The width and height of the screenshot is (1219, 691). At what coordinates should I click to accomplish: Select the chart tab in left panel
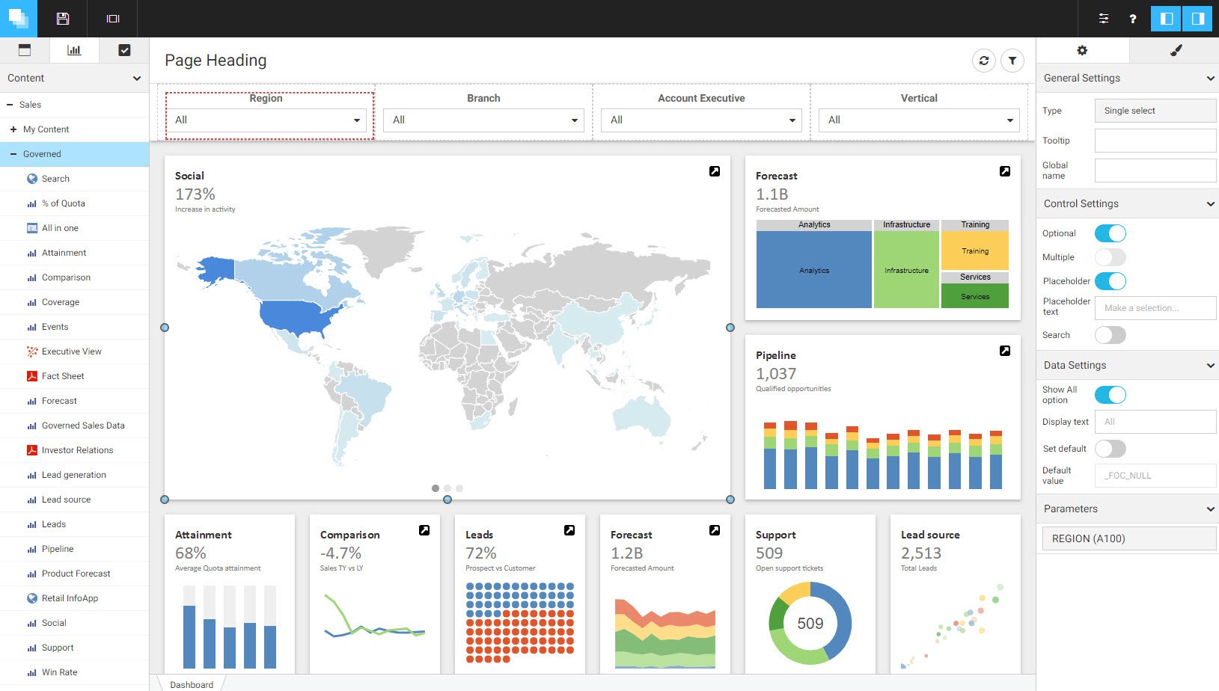click(74, 50)
